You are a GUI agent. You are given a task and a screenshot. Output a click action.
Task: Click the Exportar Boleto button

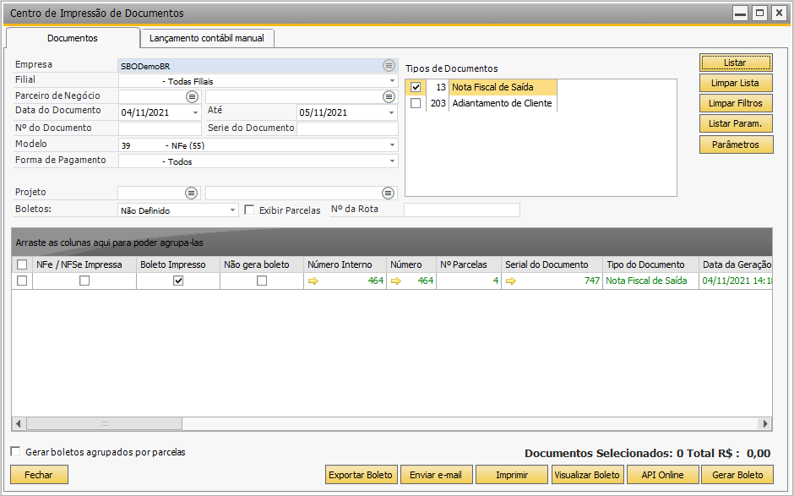tap(361, 475)
